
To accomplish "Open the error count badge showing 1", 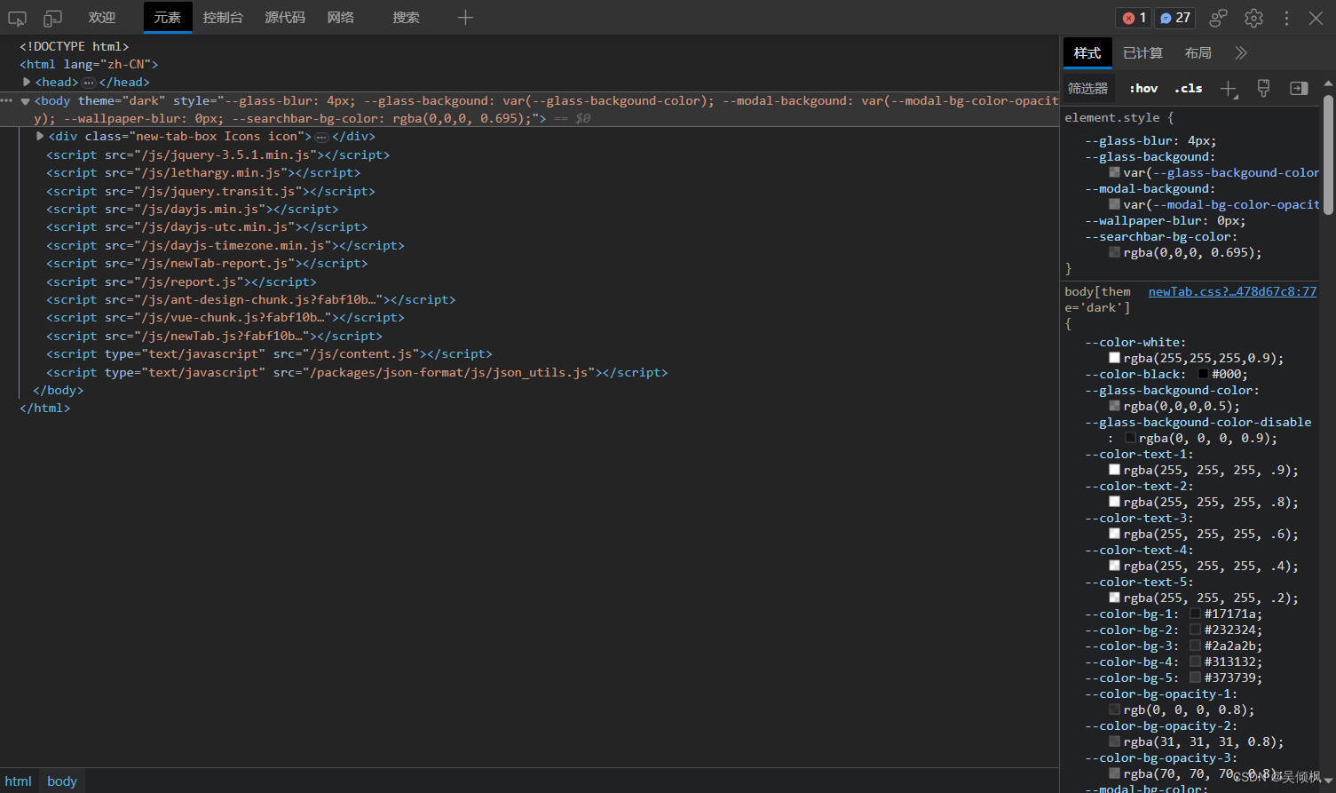I will [x=1134, y=18].
